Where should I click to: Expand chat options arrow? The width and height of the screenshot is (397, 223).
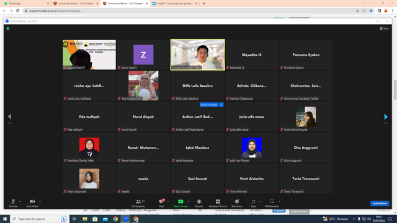168,201
